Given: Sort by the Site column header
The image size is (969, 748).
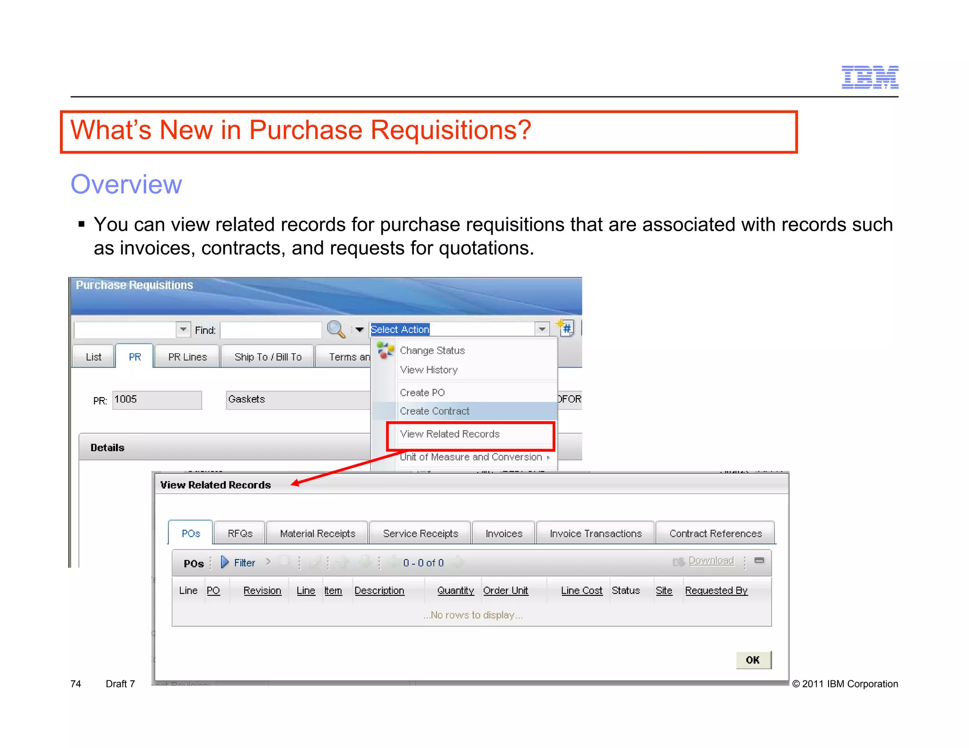Looking at the screenshot, I should (664, 591).
